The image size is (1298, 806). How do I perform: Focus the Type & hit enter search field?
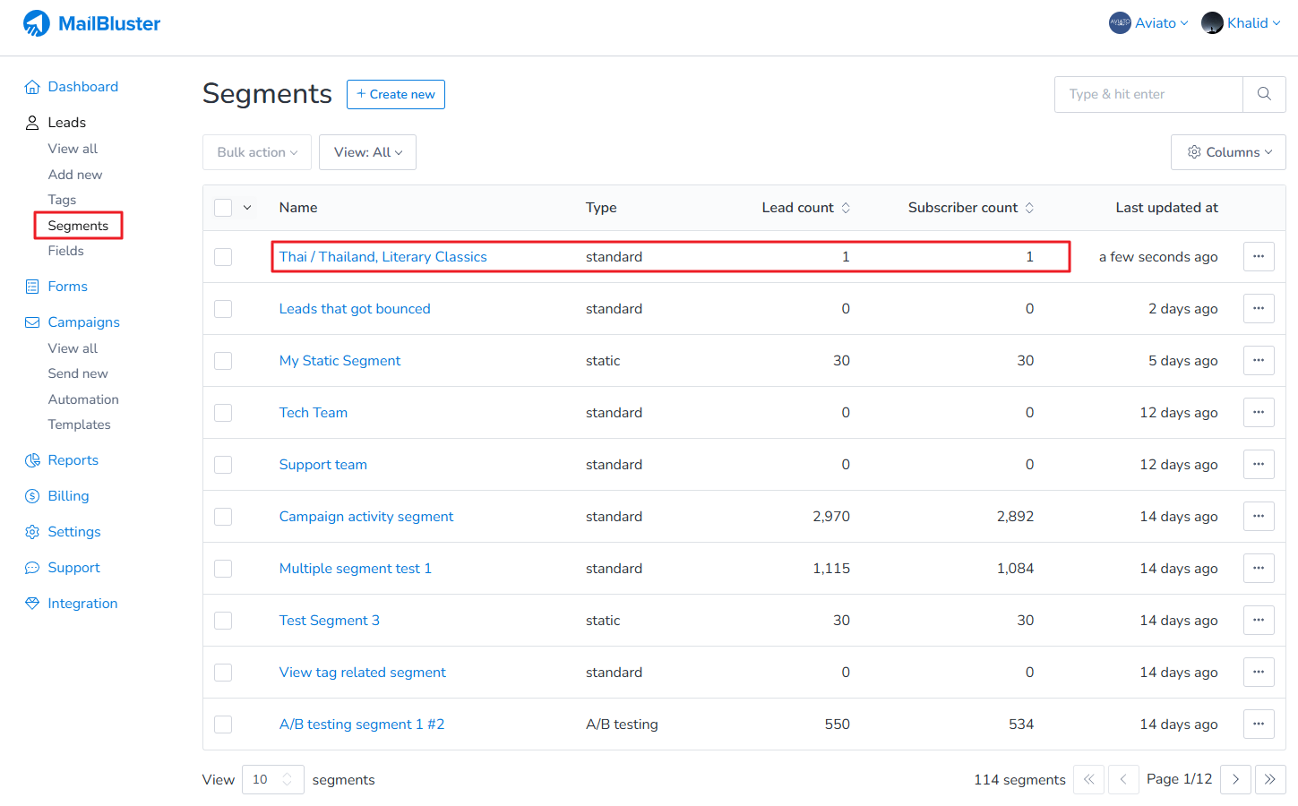tap(1148, 94)
